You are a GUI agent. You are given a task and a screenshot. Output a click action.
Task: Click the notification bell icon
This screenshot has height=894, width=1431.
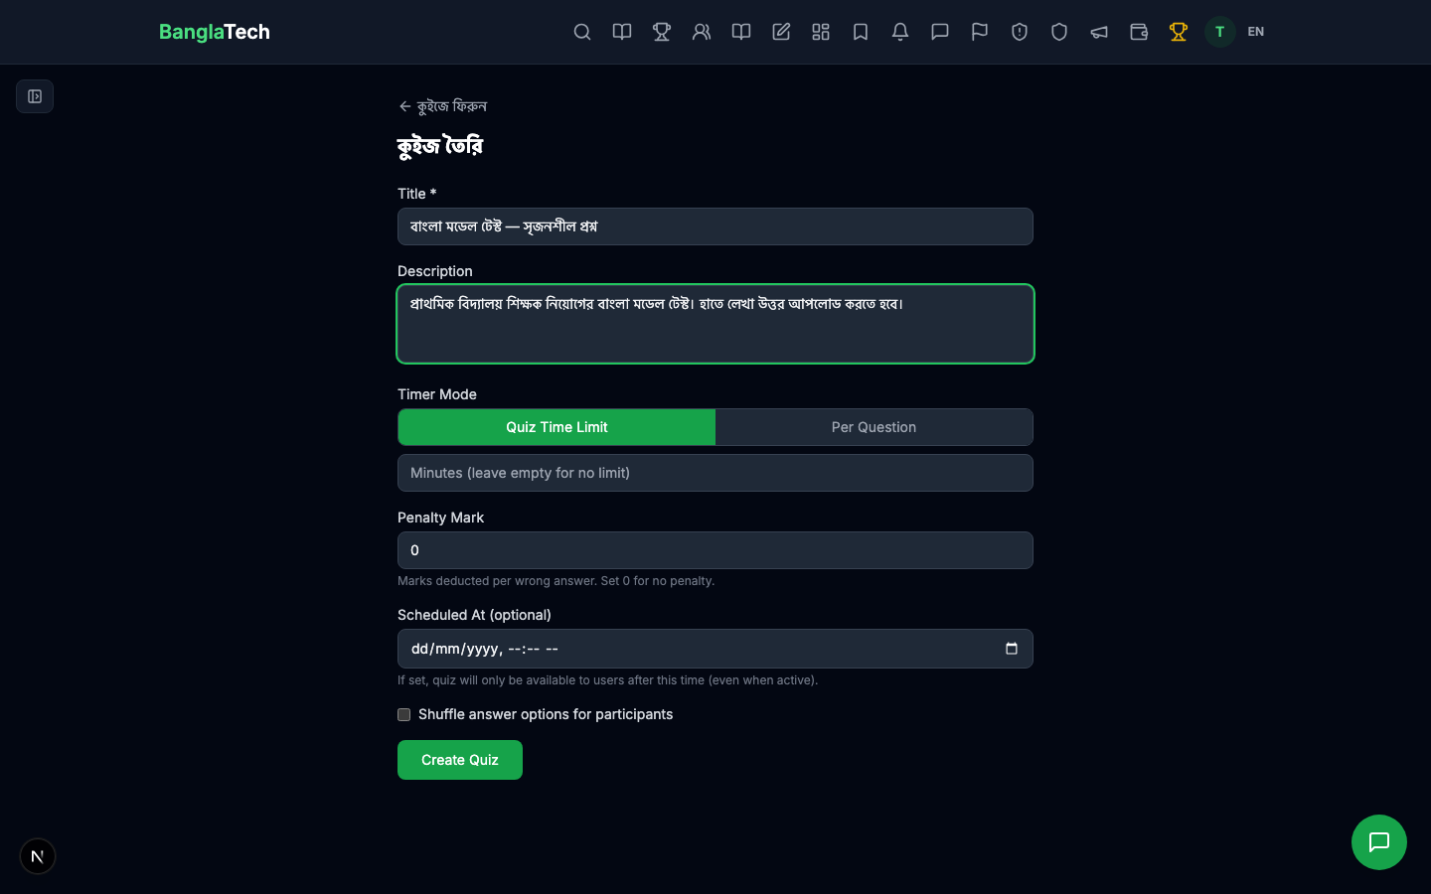pyautogui.click(x=900, y=32)
